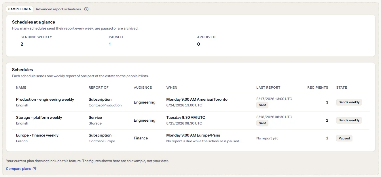Click Engineering audience in Storage row
Viewport: 381px width, 177px height.
pyautogui.click(x=145, y=120)
